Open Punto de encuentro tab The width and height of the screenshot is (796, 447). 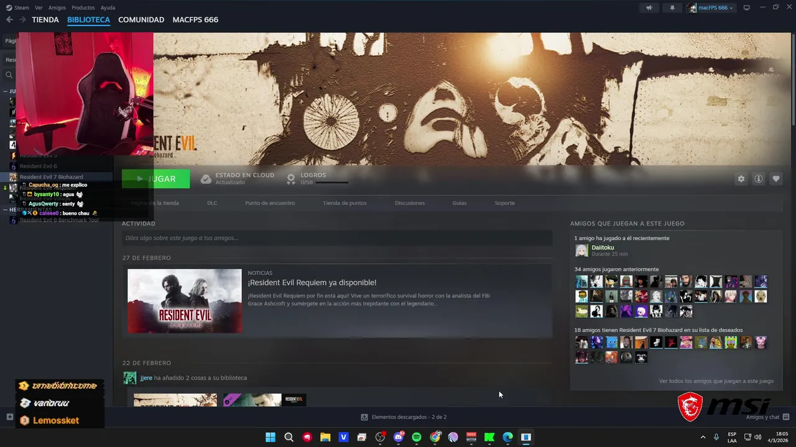(x=270, y=203)
